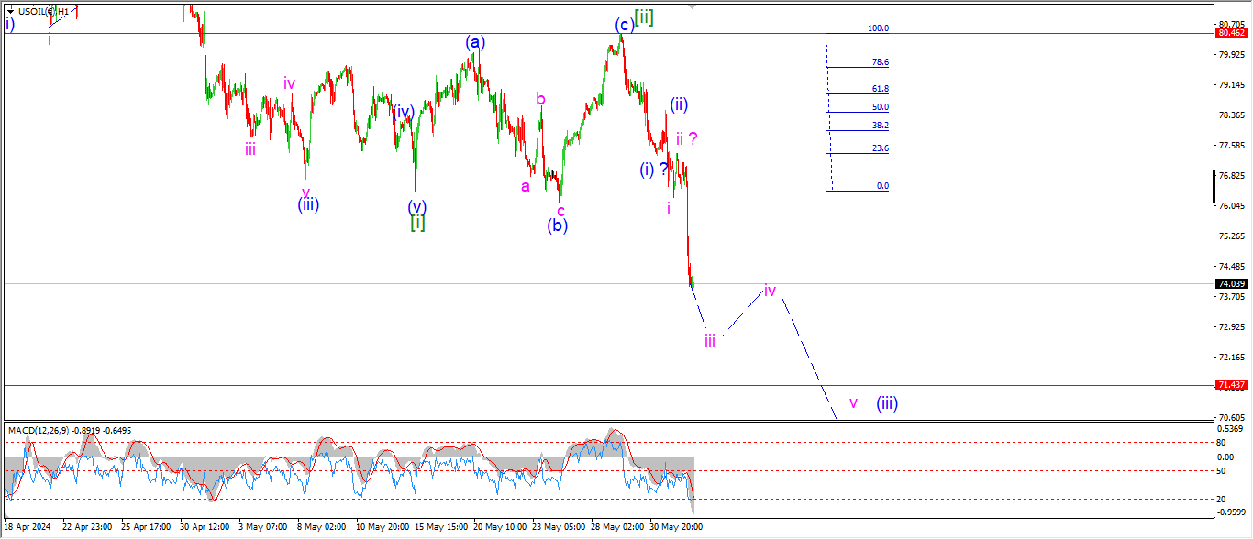Click the Fibonacci 38.2 level label

pos(880,126)
